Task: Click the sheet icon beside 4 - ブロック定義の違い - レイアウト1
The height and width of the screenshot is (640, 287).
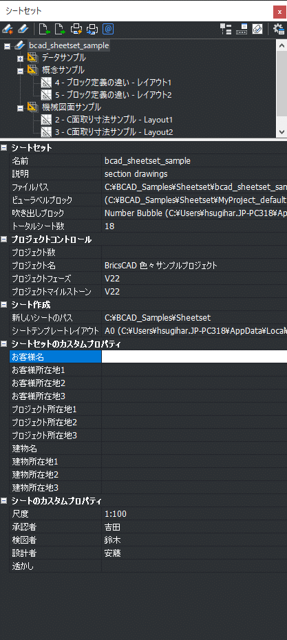Action: coord(47,83)
